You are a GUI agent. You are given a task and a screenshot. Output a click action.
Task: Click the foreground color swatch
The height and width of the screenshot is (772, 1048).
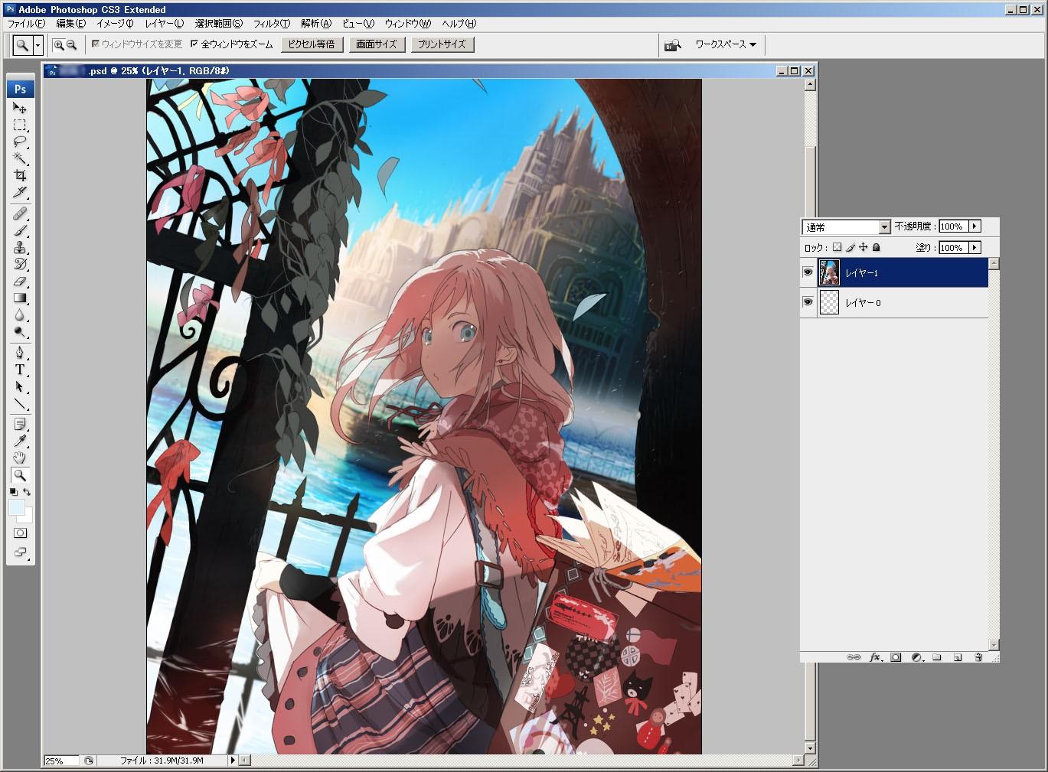(17, 508)
